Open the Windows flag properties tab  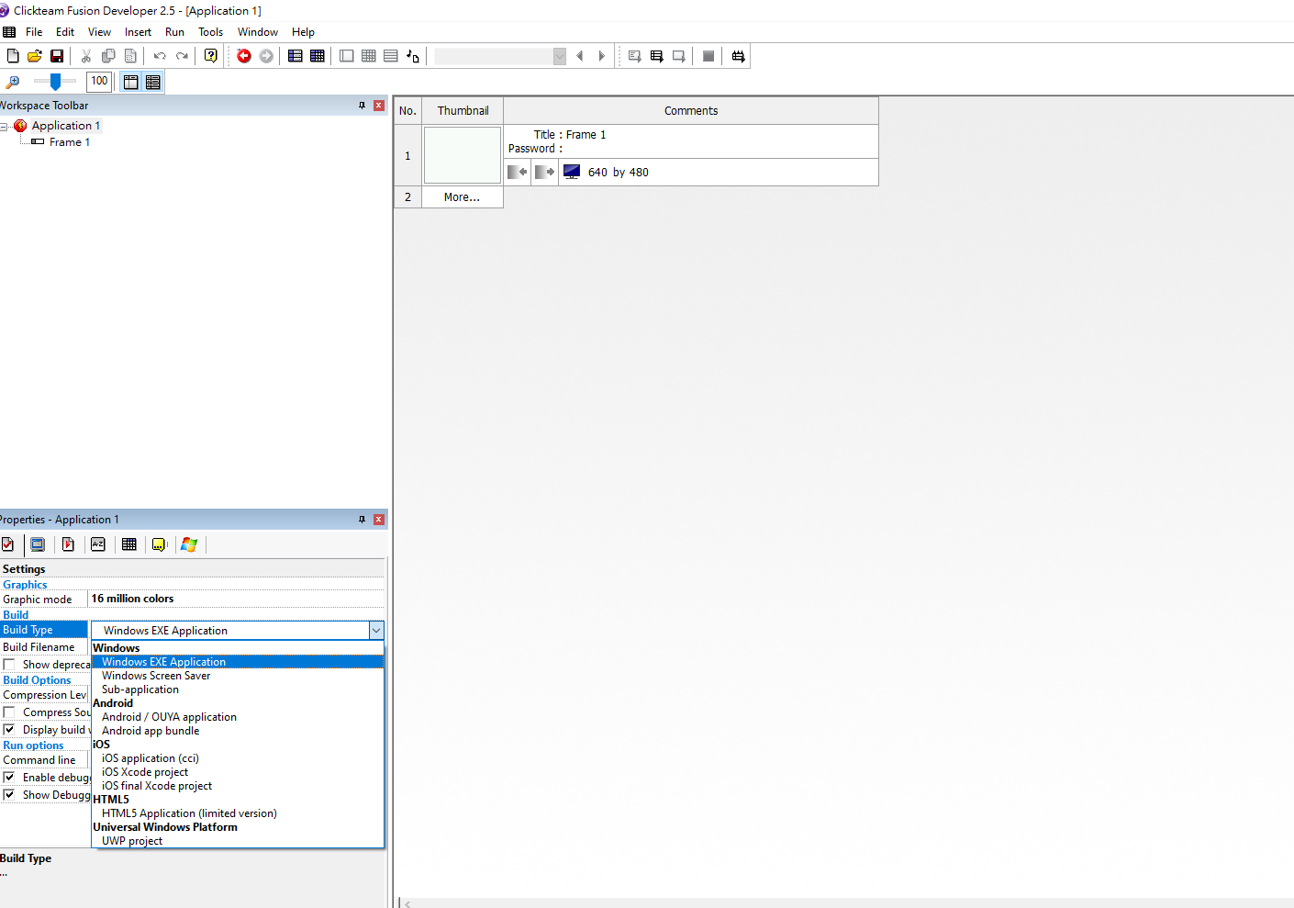click(x=189, y=544)
